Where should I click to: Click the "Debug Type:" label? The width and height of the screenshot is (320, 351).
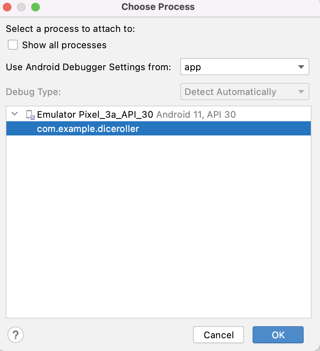tap(33, 92)
